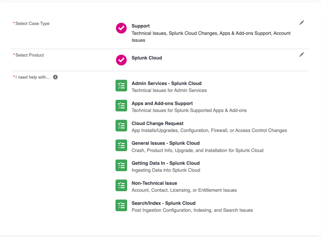Choose Getting Data In - Splunk Cloud
This screenshot has height=237, width=321.
pyautogui.click(x=166, y=163)
